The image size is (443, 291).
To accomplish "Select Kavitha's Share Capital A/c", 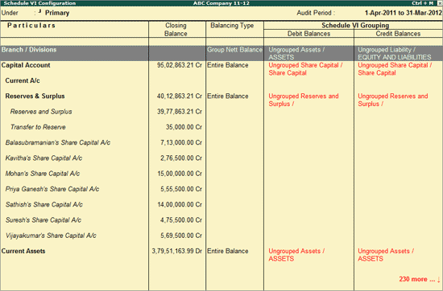I will coord(43,158).
